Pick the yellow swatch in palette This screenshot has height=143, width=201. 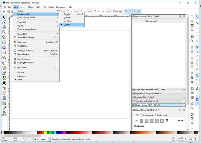tap(45, 133)
